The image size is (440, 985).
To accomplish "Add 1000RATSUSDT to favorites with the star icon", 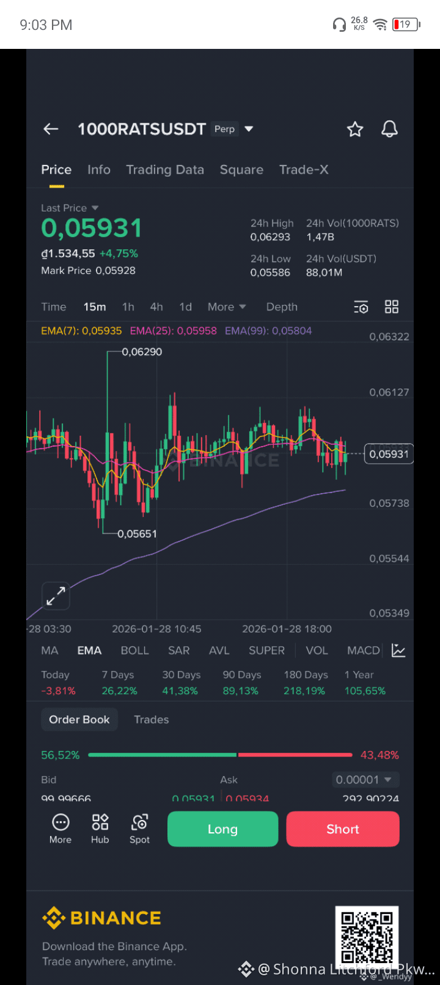I will [355, 129].
